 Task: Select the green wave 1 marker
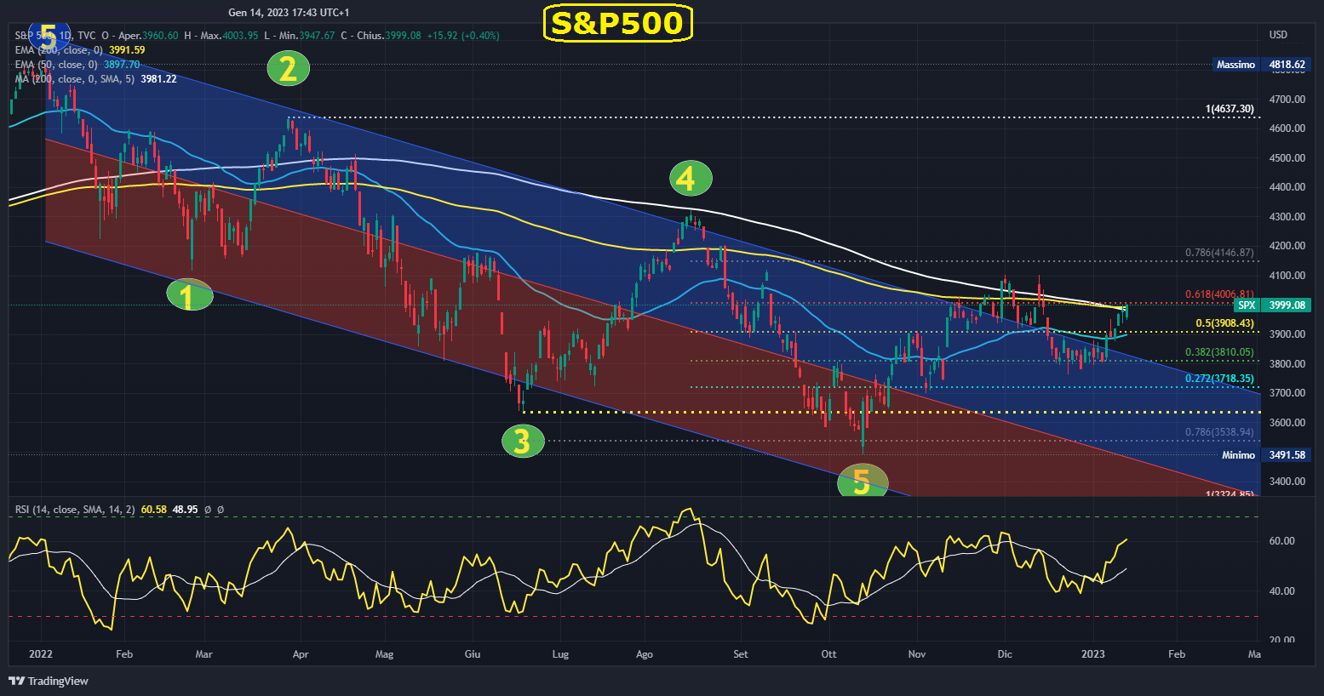190,294
